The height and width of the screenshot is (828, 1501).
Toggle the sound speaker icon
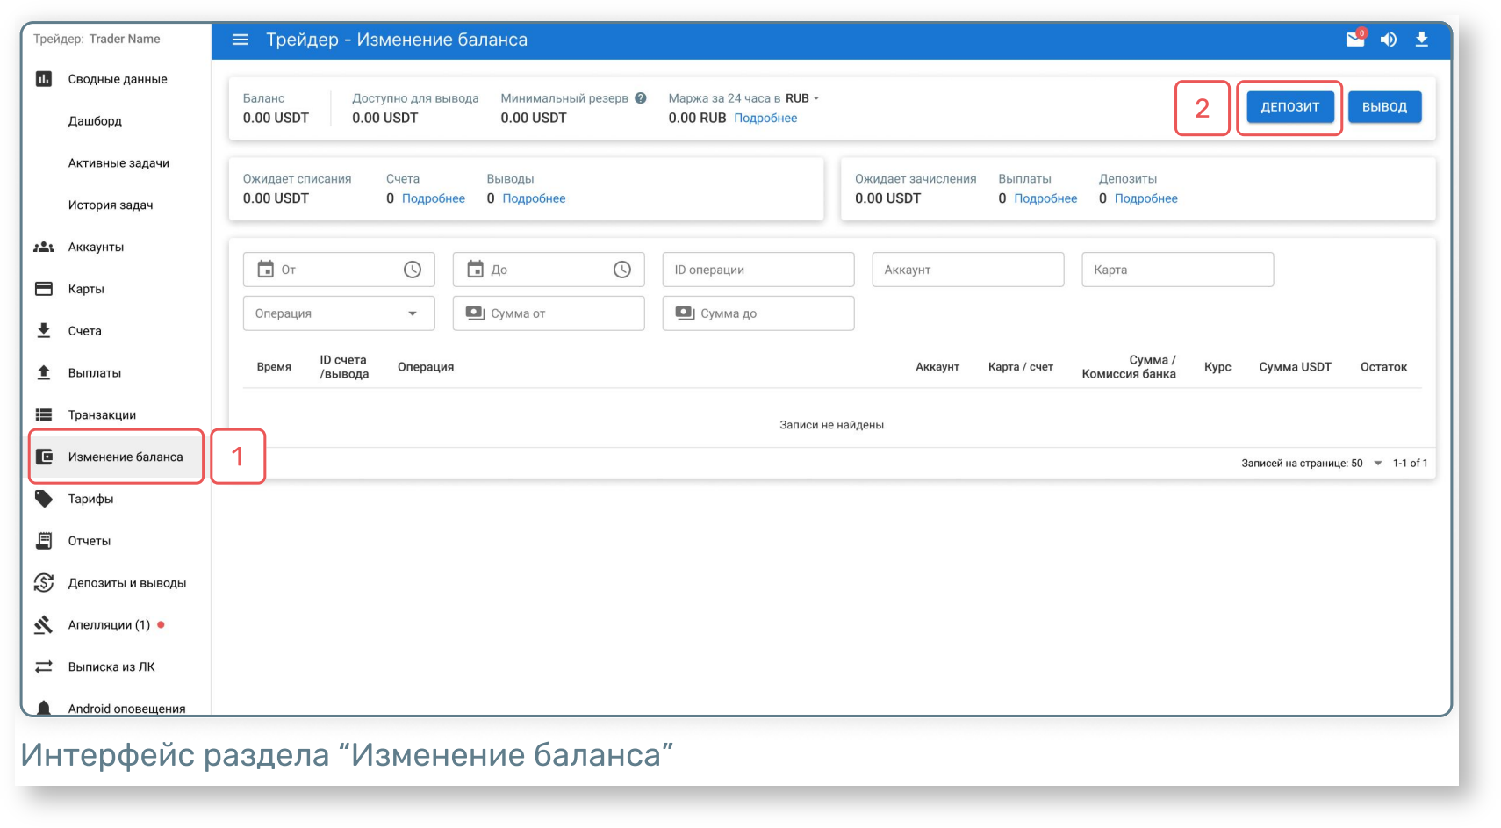click(1389, 40)
